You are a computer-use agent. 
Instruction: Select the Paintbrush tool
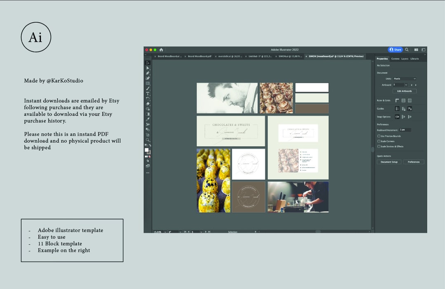pyautogui.click(x=148, y=88)
